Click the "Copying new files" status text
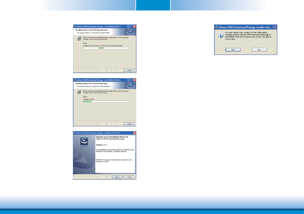The image size is (304, 214). pos(88,99)
